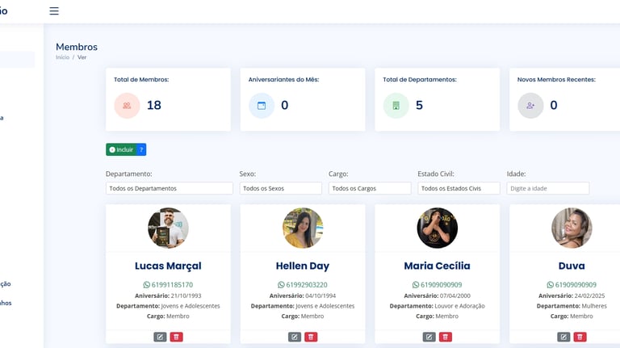Click Hellen Day's profile photo
Screen dimensions: 620x348
[303, 228]
